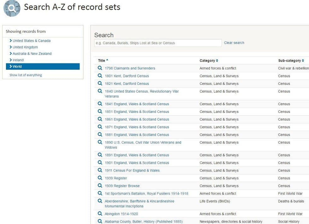Click search icon beside Alabama County, Butler, History
This screenshot has height=224, width=309.
tap(100, 221)
